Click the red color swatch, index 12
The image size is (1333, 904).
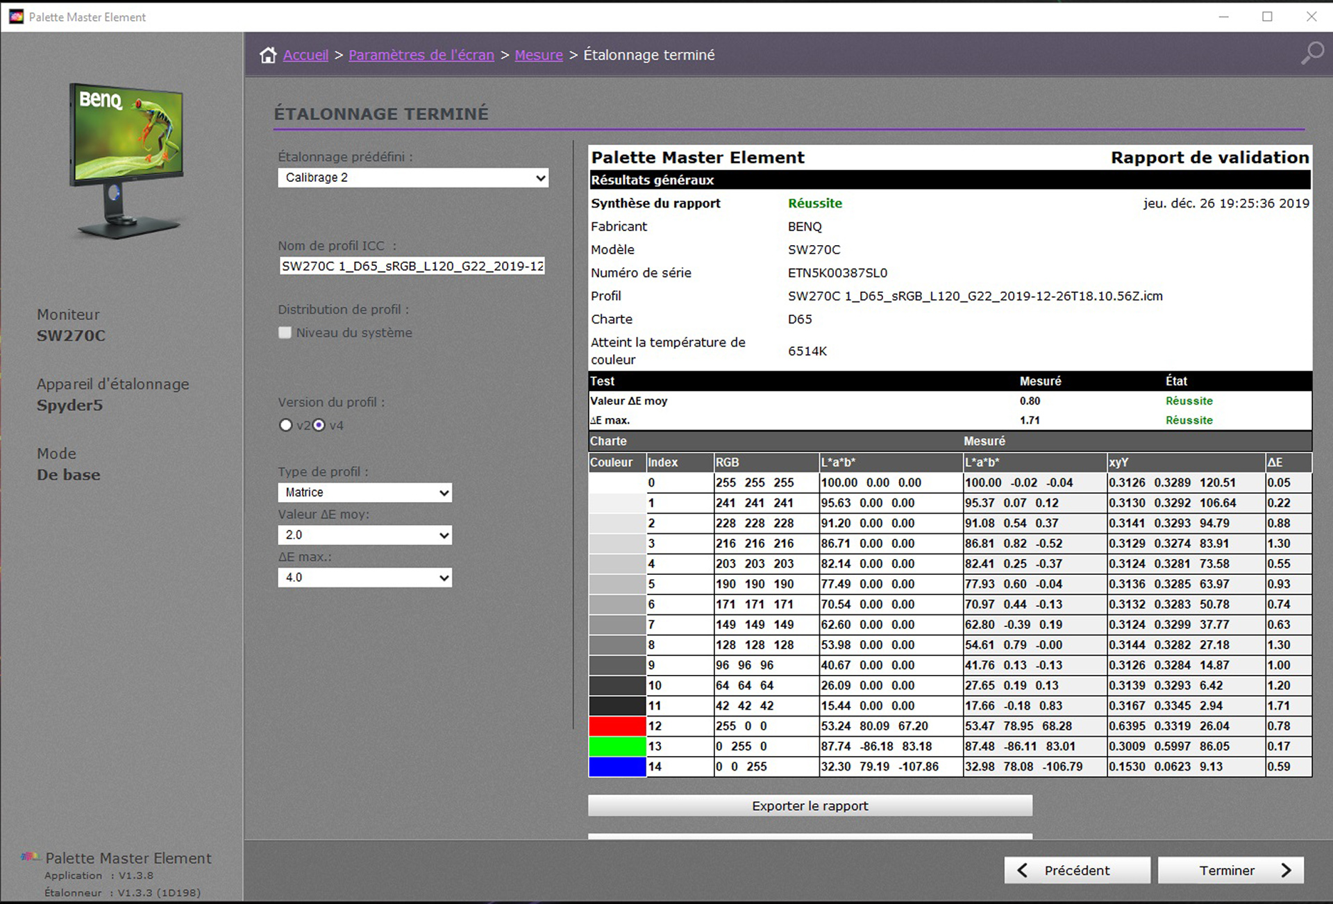pyautogui.click(x=617, y=726)
